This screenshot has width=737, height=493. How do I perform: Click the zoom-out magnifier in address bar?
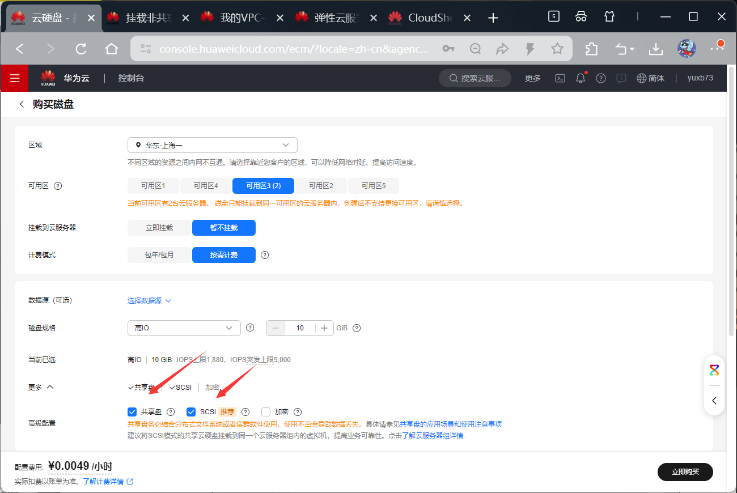point(476,49)
